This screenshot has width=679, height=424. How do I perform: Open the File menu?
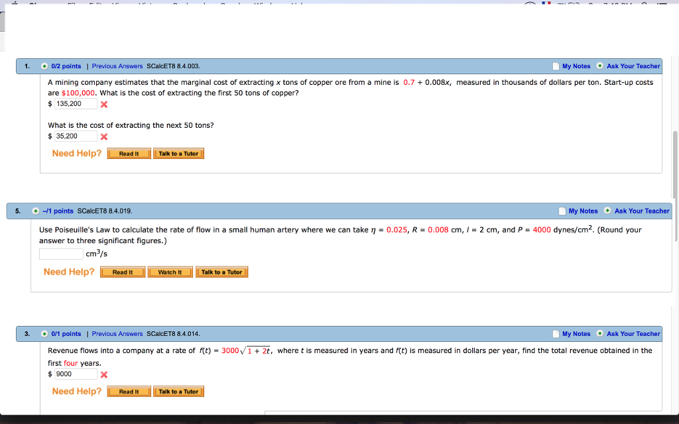coord(73,3)
